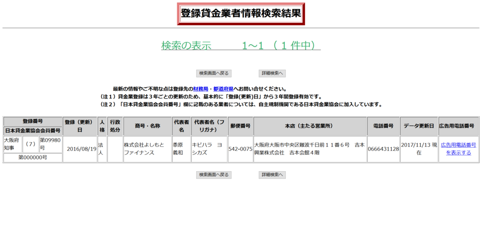Click the 検索の表示 1～1 heading
Screen dimensions: 482x227
coord(241,45)
